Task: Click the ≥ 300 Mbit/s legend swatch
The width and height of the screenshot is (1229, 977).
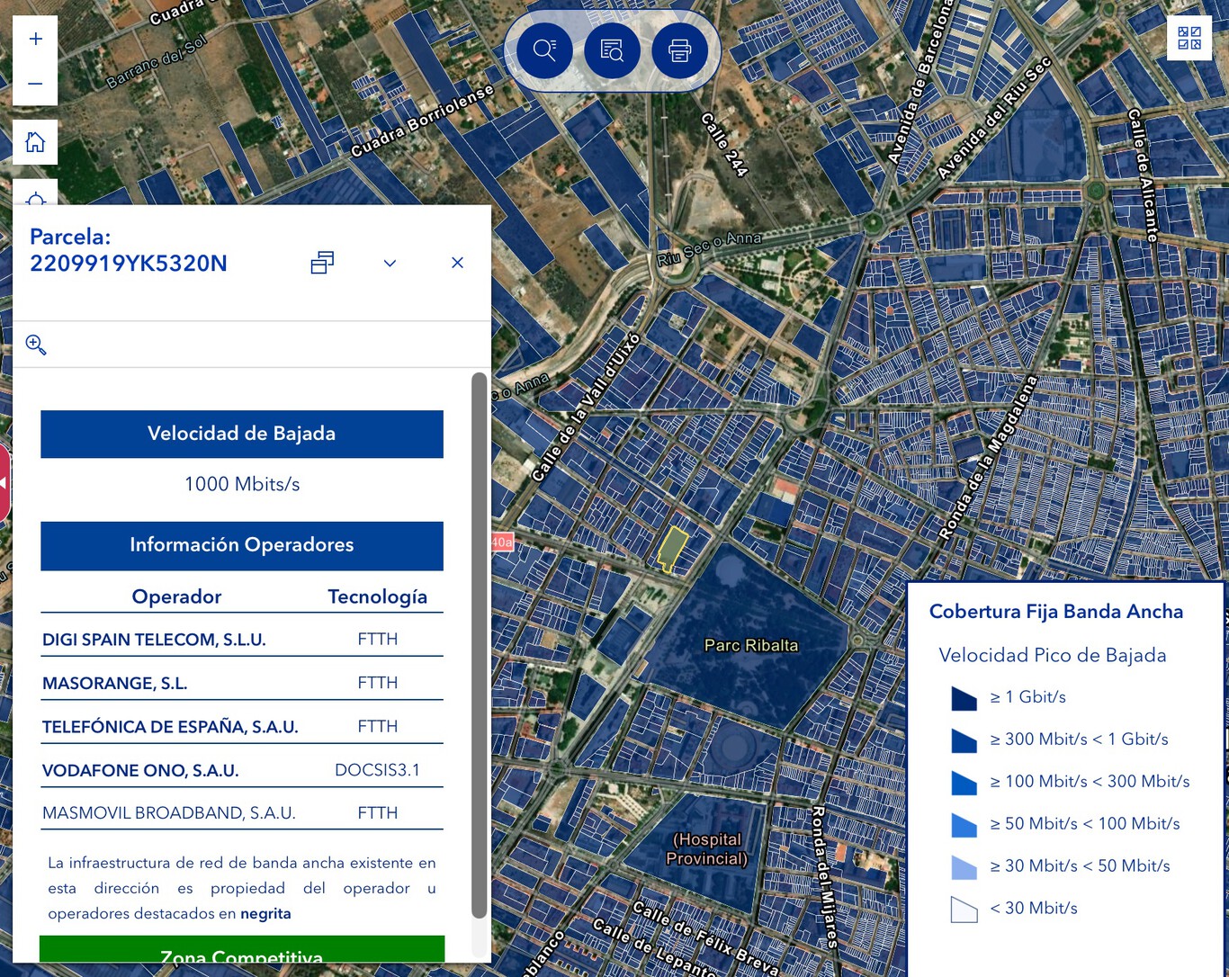Action: click(x=964, y=740)
